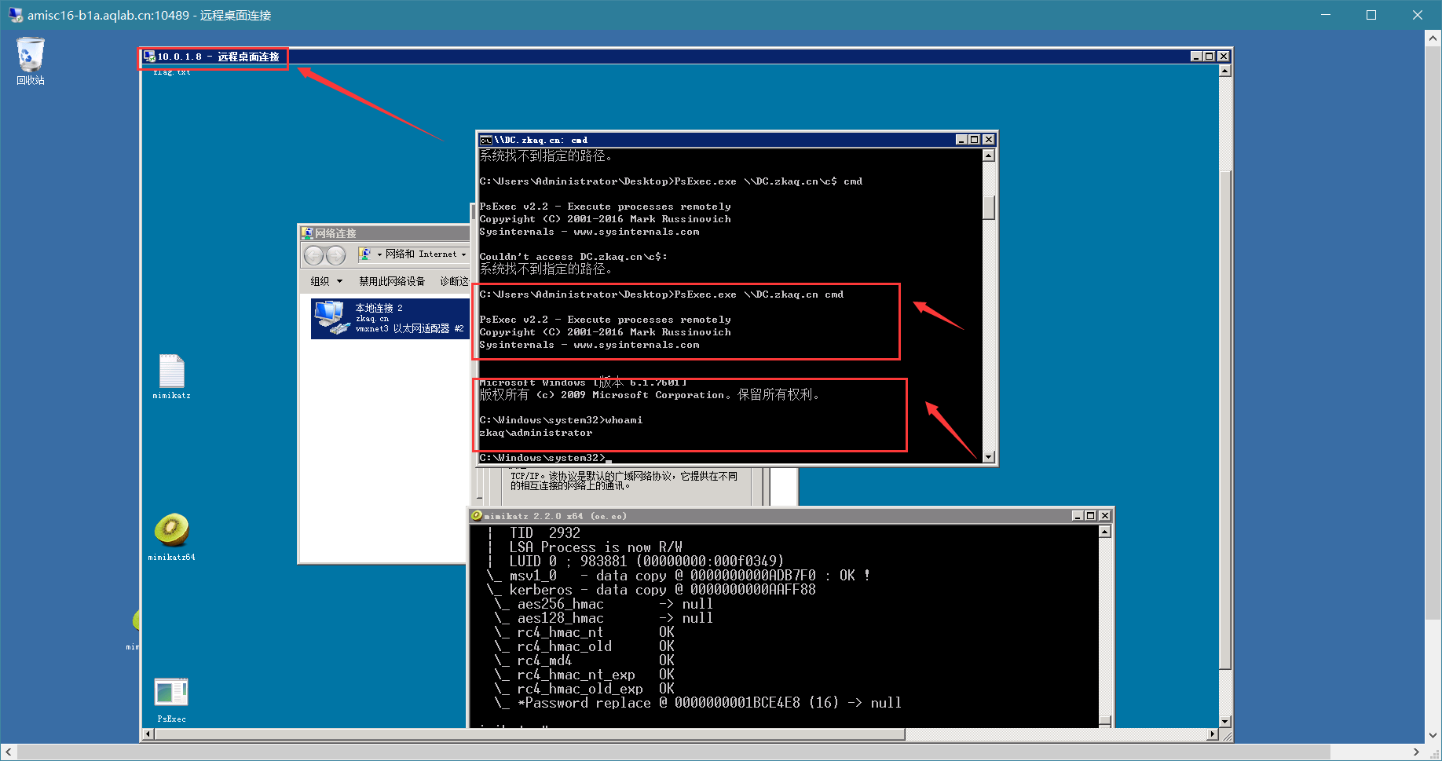1442x761 pixels.
Task: Click the cmd window vertical scrollbar thumb
Action: tap(989, 207)
